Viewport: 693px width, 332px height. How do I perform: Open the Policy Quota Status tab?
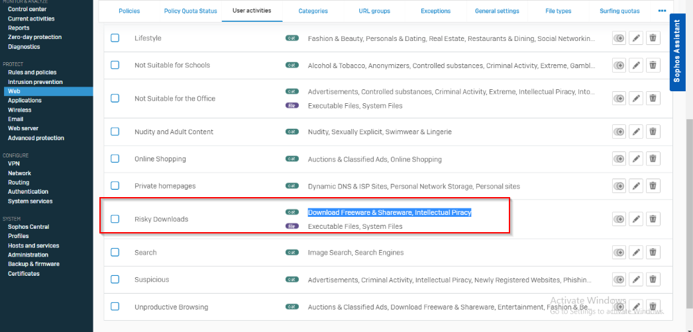(x=191, y=11)
